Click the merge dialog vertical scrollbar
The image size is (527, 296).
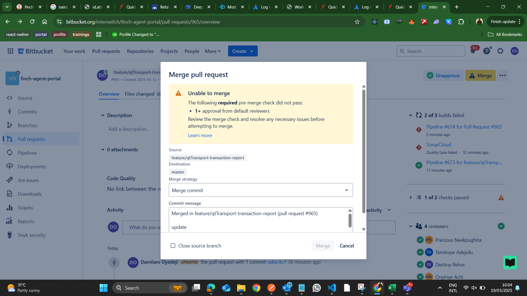pos(364,151)
